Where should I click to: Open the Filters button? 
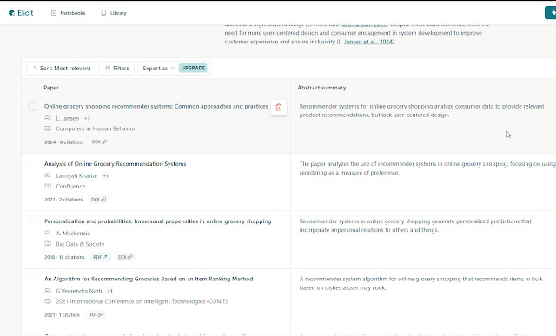(x=116, y=68)
